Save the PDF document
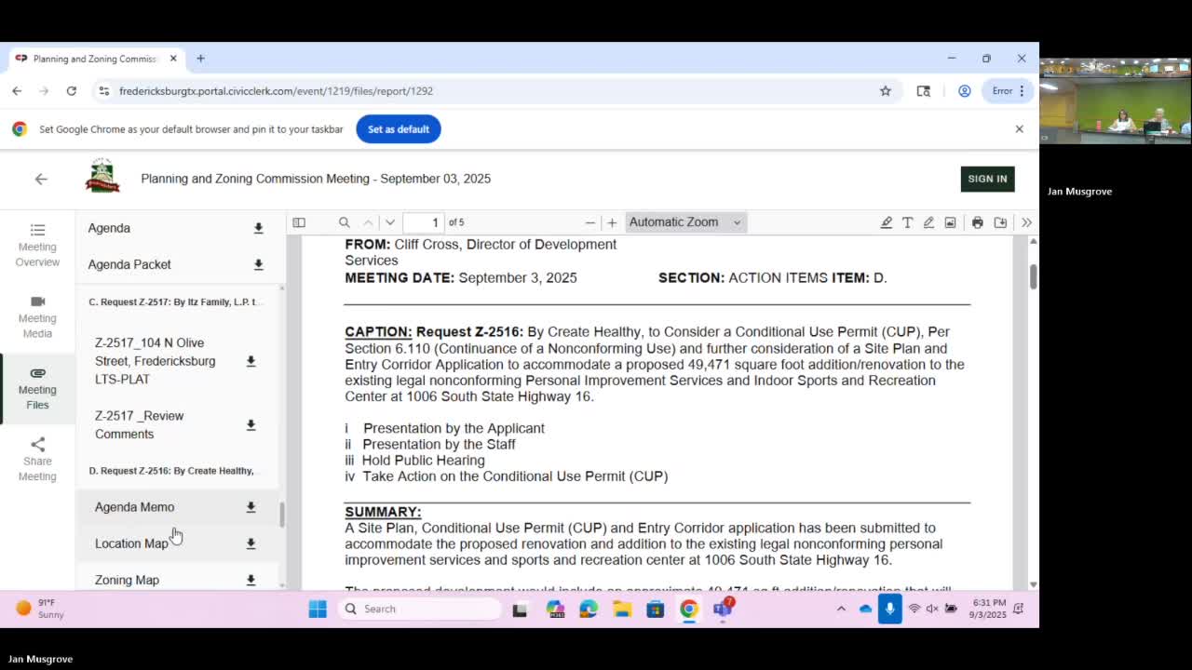Screen dimensions: 1192x670 click(x=999, y=222)
